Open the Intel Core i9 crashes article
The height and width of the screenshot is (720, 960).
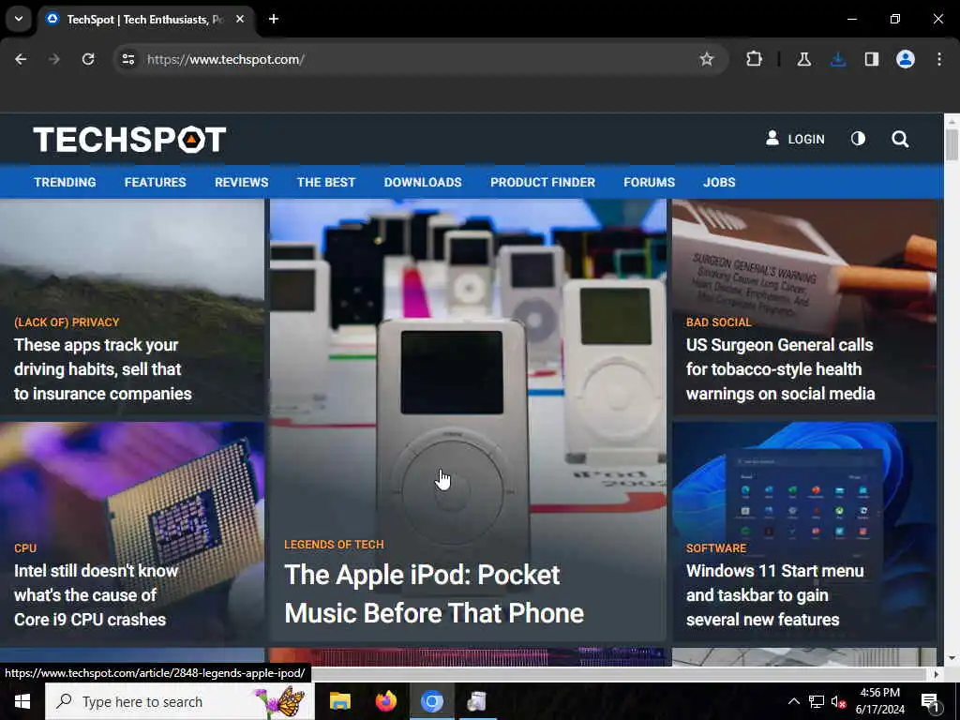(97, 595)
